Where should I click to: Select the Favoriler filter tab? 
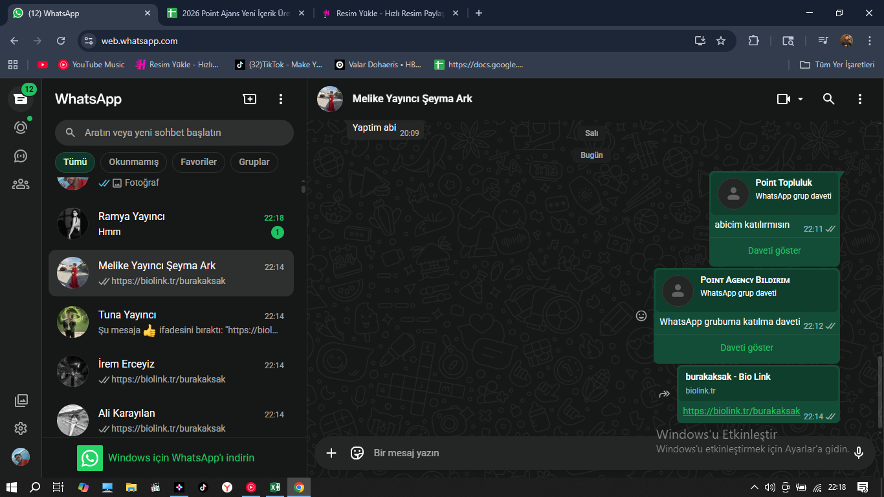tap(199, 162)
